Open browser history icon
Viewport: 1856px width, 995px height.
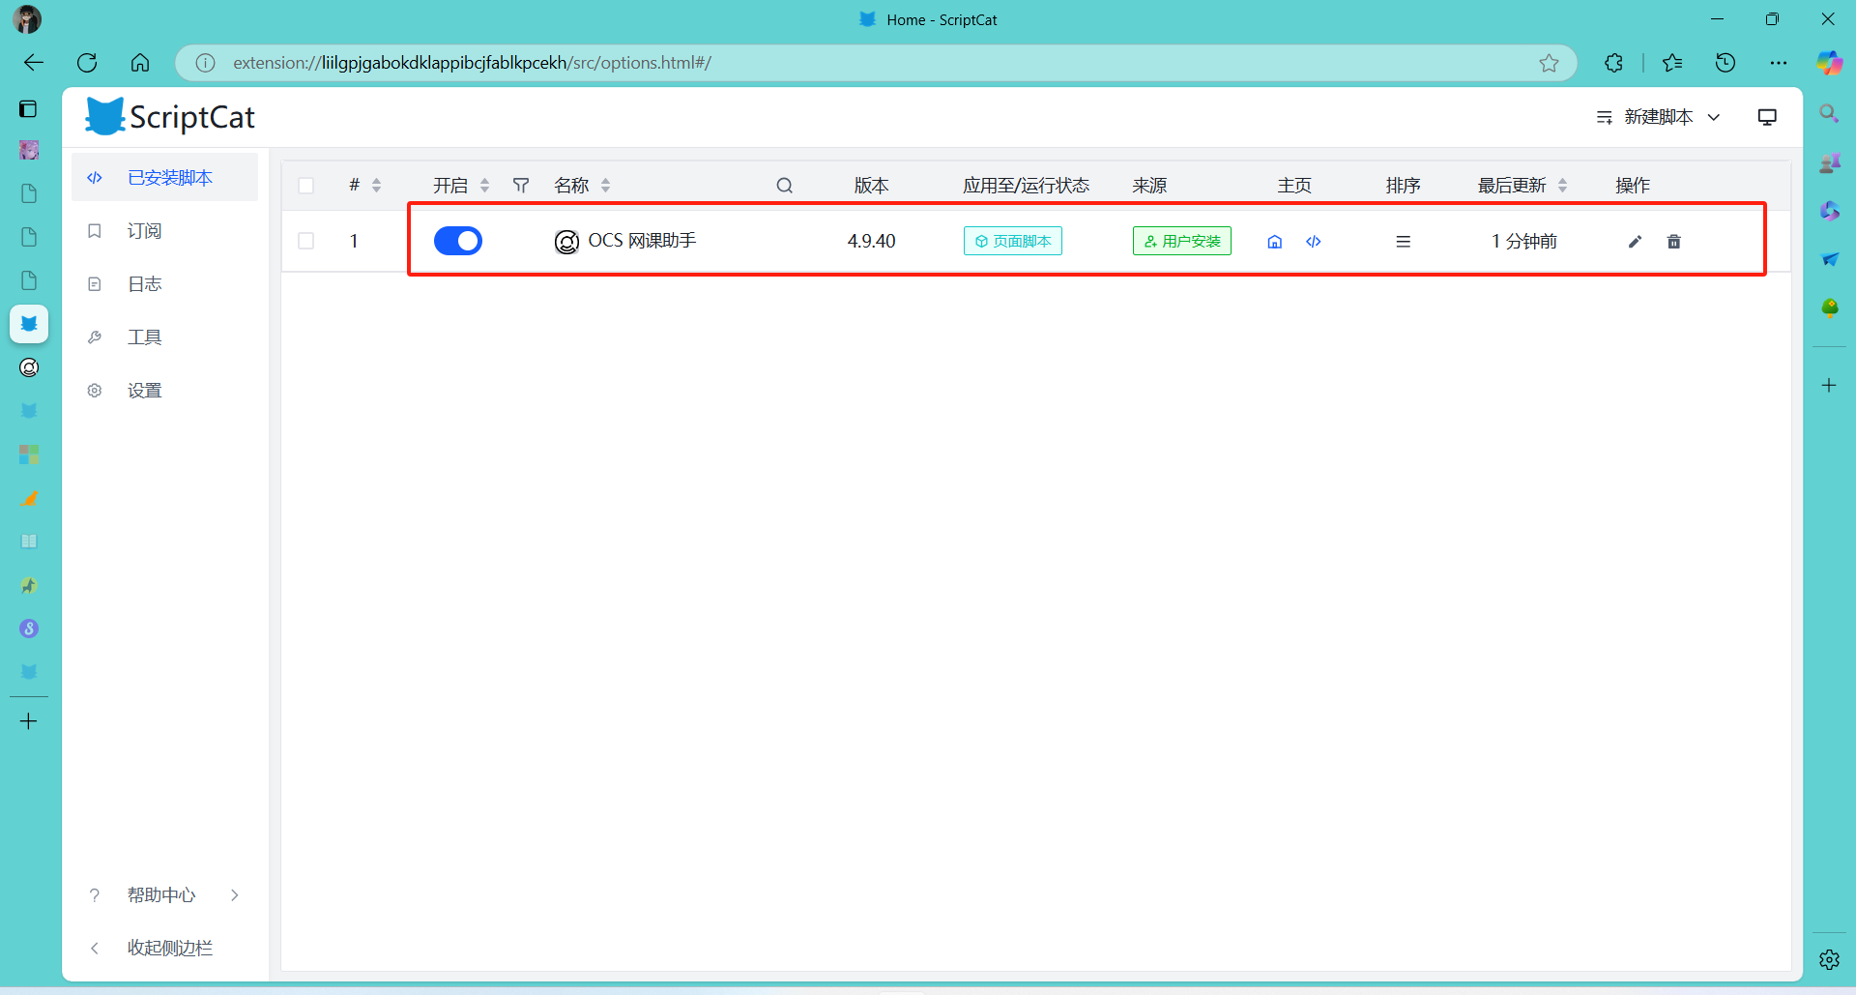click(1725, 63)
